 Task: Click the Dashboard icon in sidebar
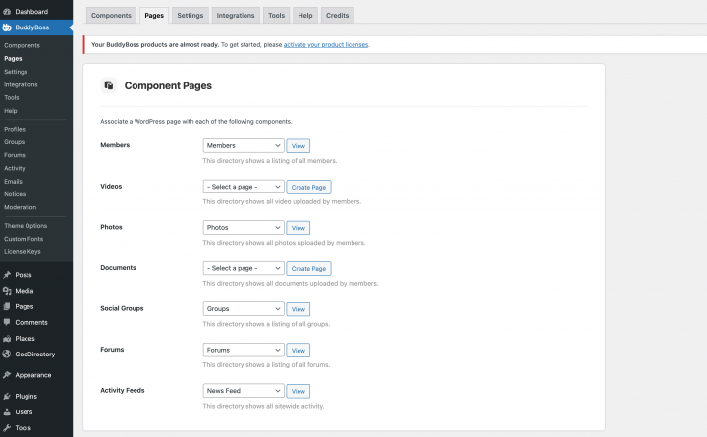point(7,11)
